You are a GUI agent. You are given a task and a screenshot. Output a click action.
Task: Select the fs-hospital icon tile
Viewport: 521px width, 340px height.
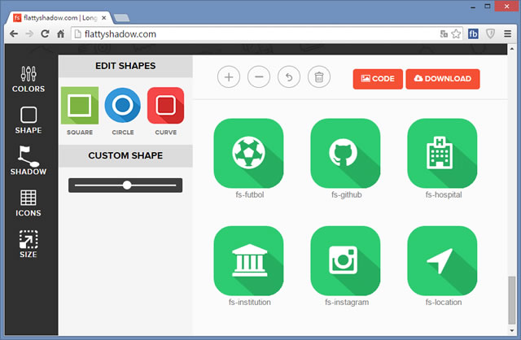[442, 154]
